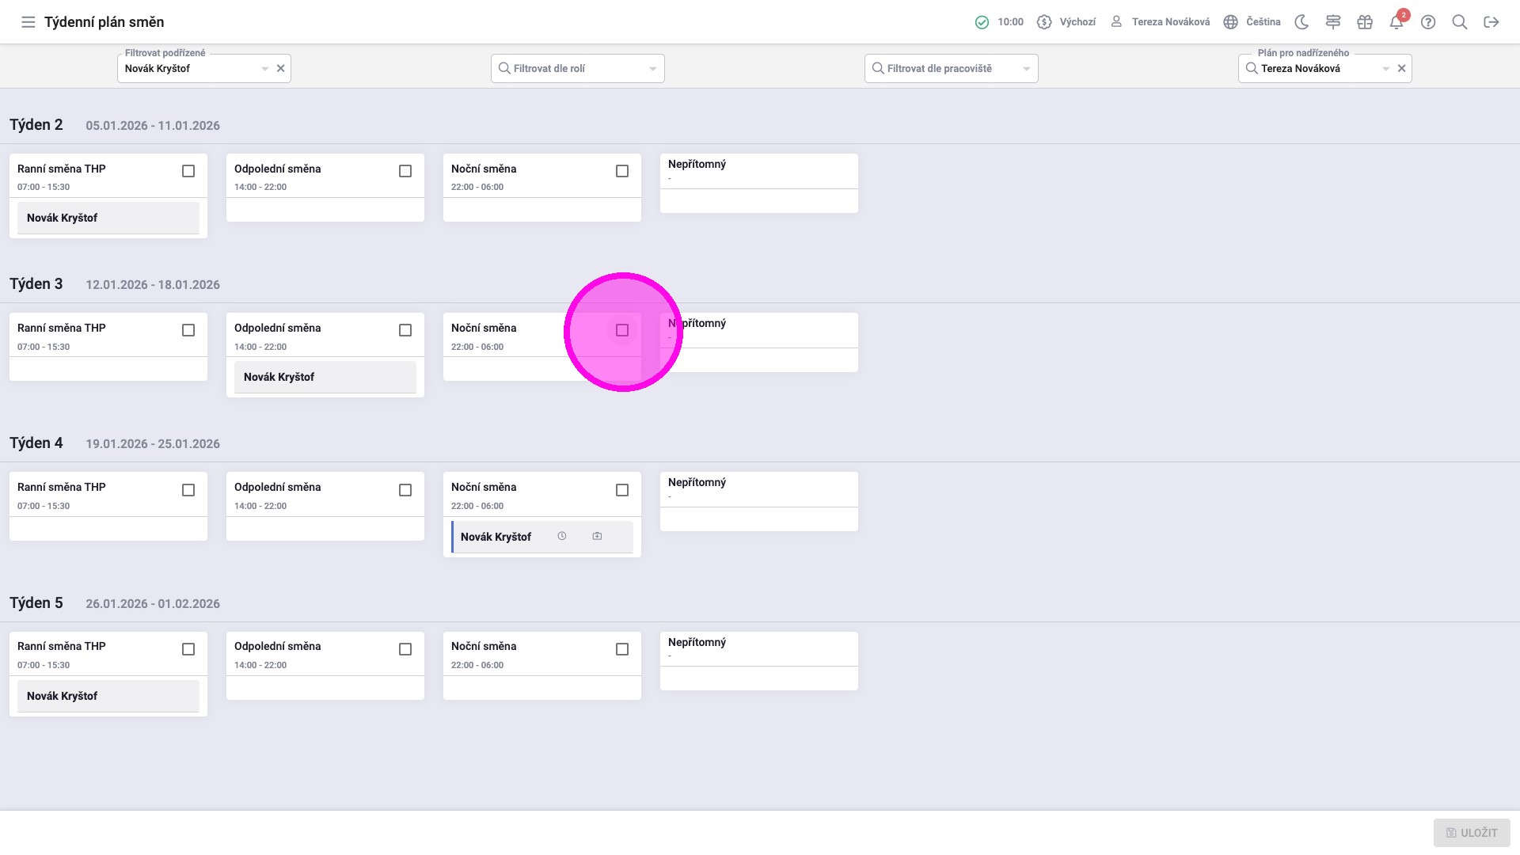Click clock icon on Novák Kryštof night shift
Image resolution: width=1520 pixels, height=855 pixels.
pos(562,536)
